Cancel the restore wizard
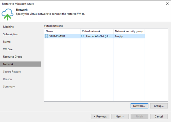 point(159,116)
